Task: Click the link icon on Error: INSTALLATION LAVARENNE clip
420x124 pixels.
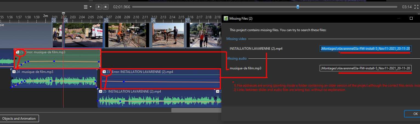Action: (x=104, y=72)
